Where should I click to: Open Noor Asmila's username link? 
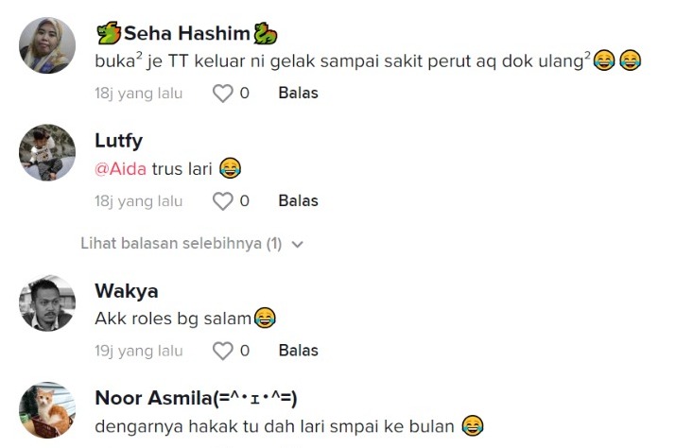(x=197, y=398)
